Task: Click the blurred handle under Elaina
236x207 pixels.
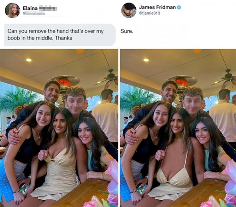Action: [x=34, y=13]
